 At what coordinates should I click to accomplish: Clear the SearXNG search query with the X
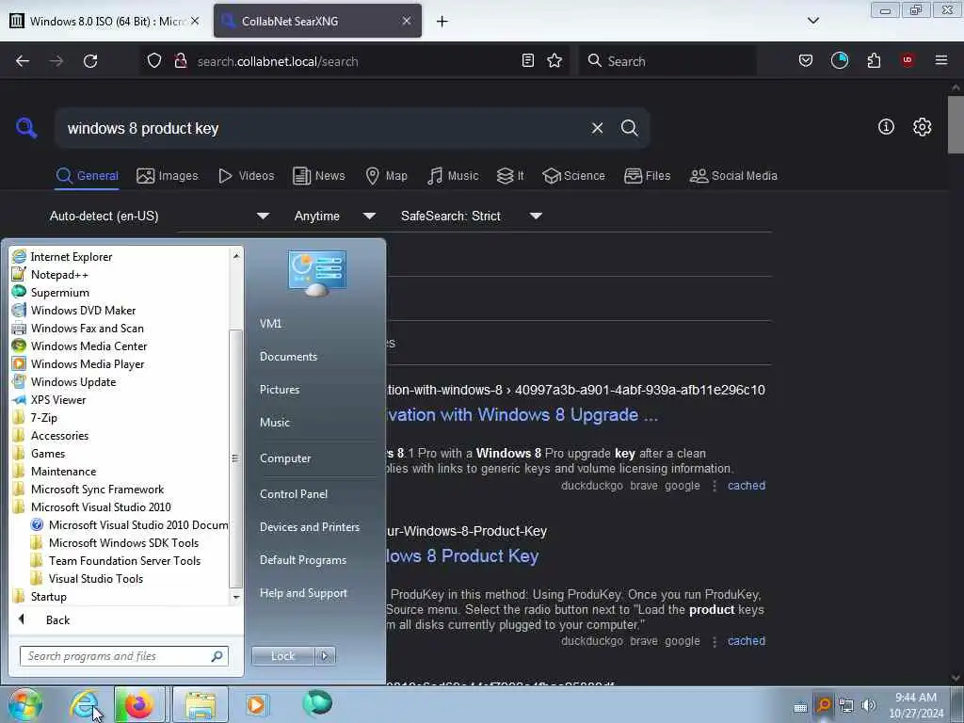pyautogui.click(x=597, y=128)
